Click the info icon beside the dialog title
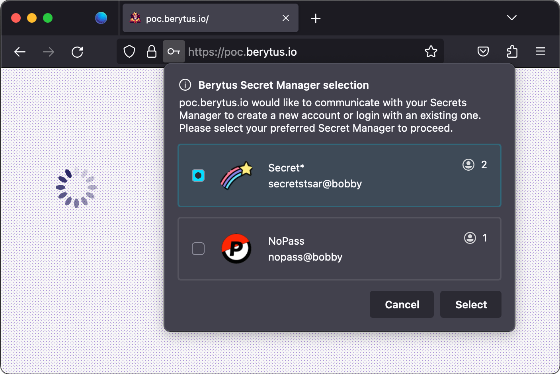 click(185, 85)
